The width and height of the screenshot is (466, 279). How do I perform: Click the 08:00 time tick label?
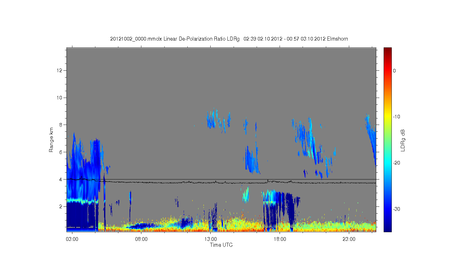(141, 239)
